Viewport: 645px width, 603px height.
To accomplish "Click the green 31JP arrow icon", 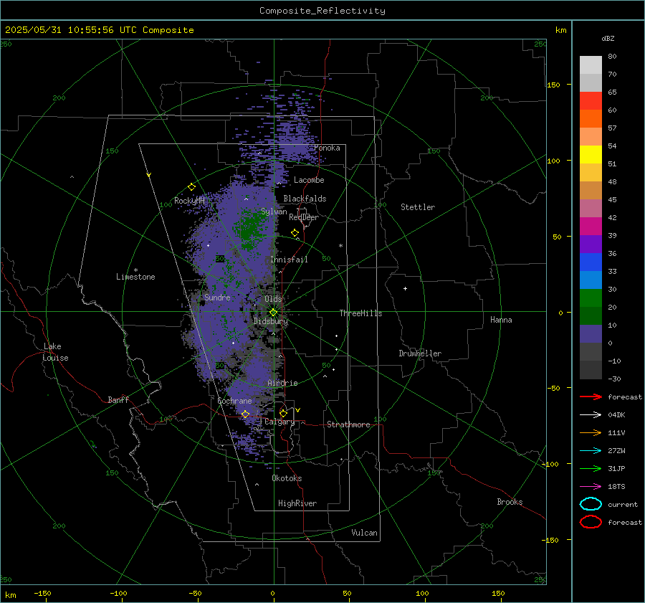I will [591, 468].
